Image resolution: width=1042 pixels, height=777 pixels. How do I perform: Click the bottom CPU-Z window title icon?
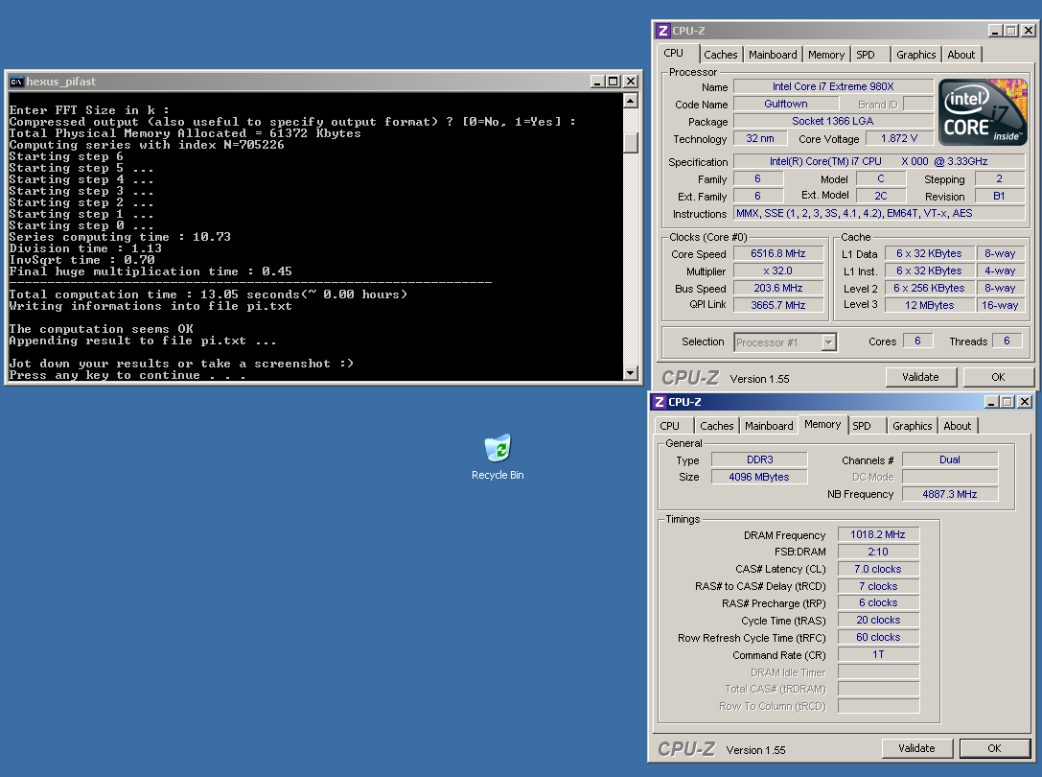[x=659, y=402]
